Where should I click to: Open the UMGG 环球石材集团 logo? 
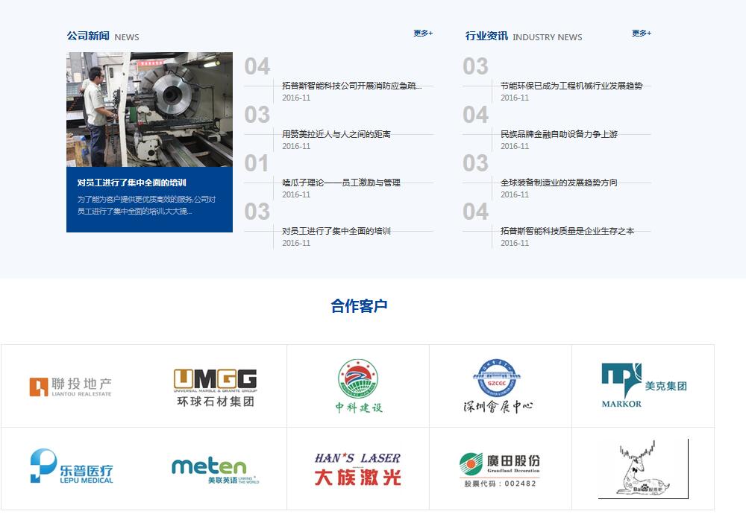pyautogui.click(x=215, y=387)
